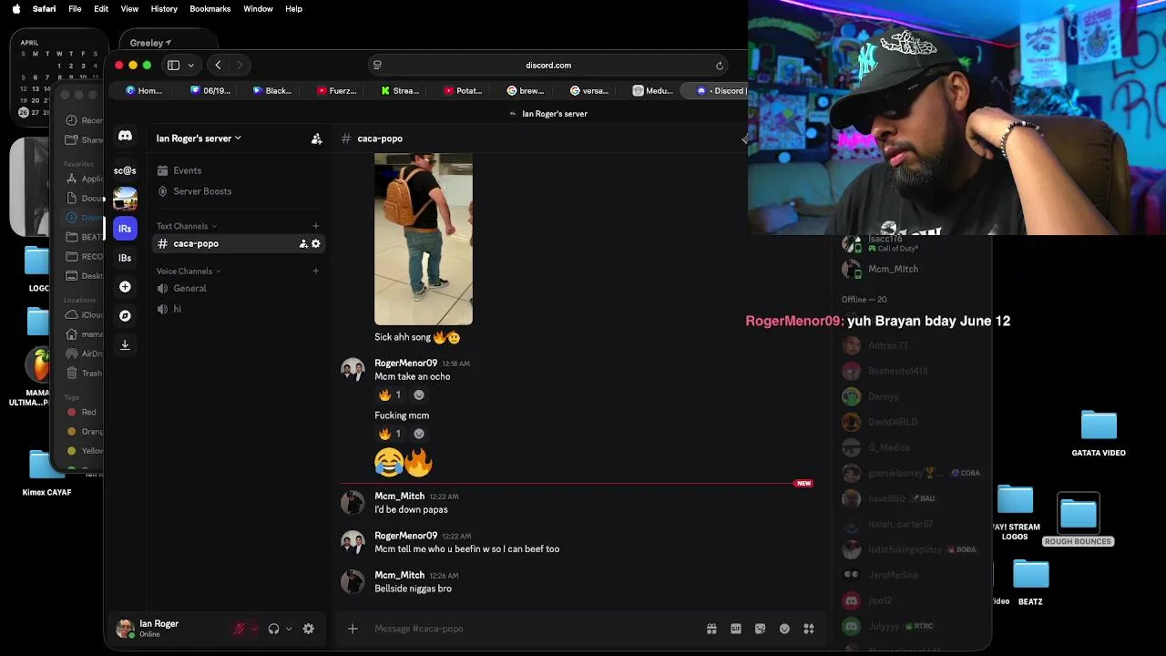
Task: Open Safari History menu
Action: click(x=164, y=8)
